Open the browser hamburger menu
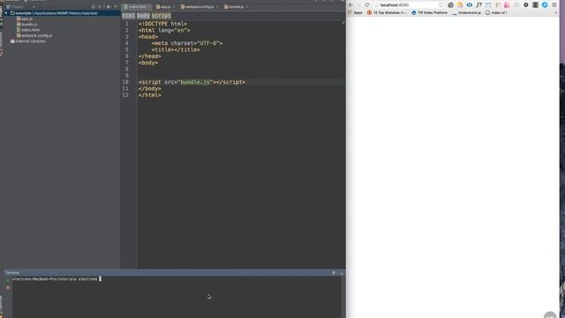Viewport: 565px width, 318px height. point(554,5)
